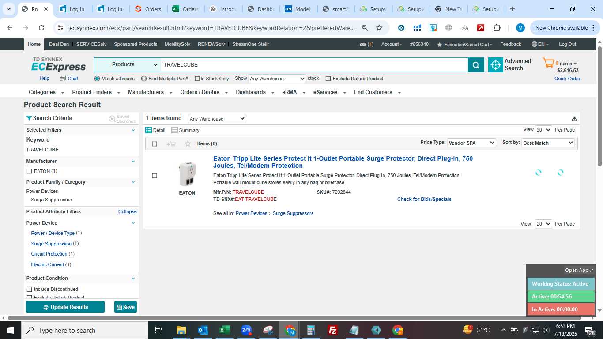The width and height of the screenshot is (603, 339).
Task: Open Any Warehouse dropdown beside items found
Action: [217, 119]
